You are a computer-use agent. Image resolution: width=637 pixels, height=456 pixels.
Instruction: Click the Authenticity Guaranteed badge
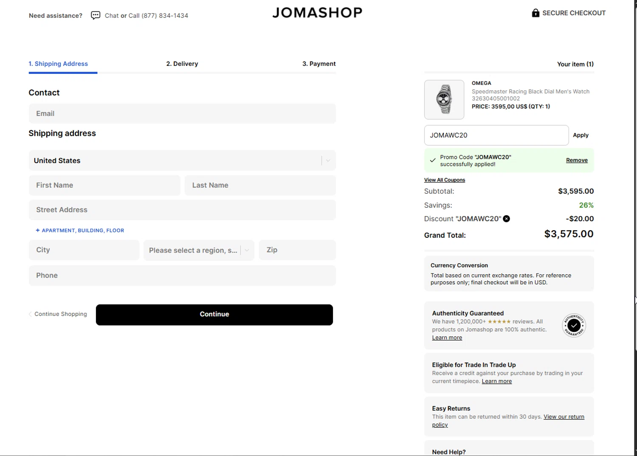tap(574, 325)
